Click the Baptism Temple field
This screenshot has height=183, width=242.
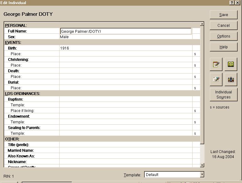point(126,105)
